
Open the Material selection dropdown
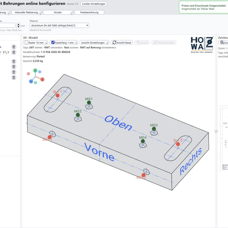tap(59, 25)
